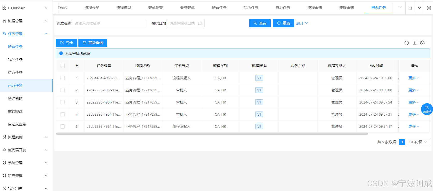Open 更多 actions for row 3
Viewport: 433px width, 191px height.
pyautogui.click(x=414, y=102)
